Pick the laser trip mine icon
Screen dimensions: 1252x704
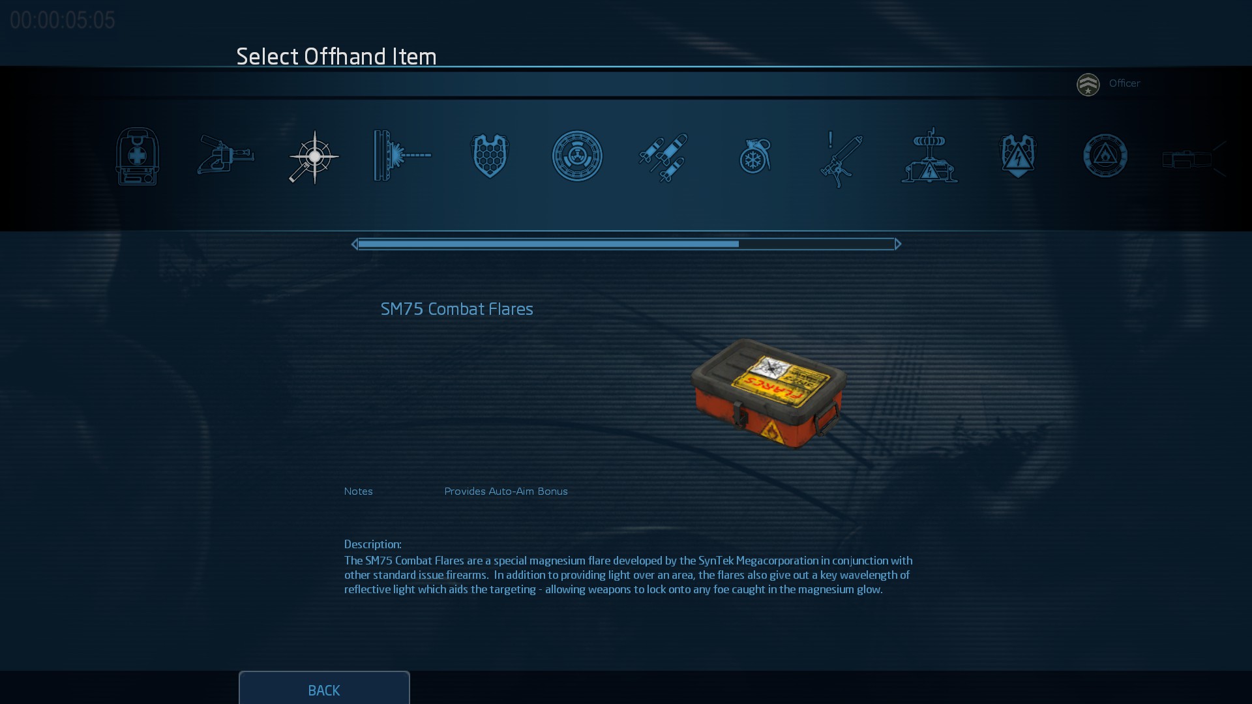coord(402,156)
